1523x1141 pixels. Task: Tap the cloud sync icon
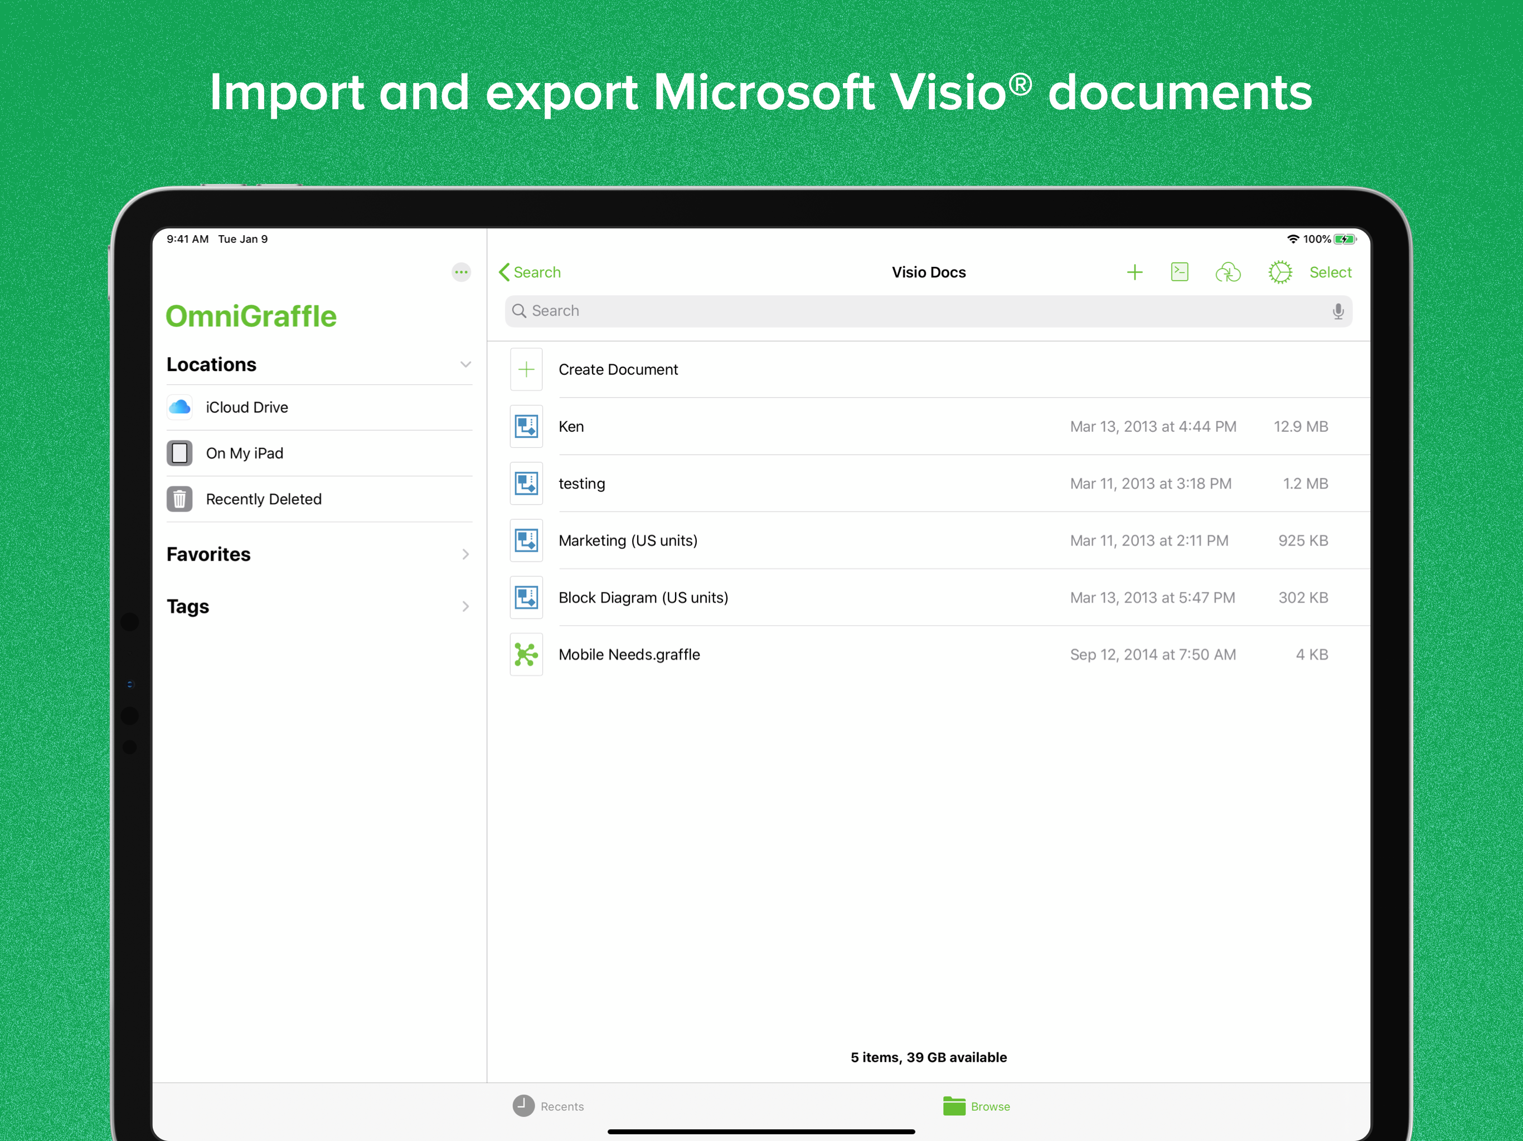[x=1228, y=272]
